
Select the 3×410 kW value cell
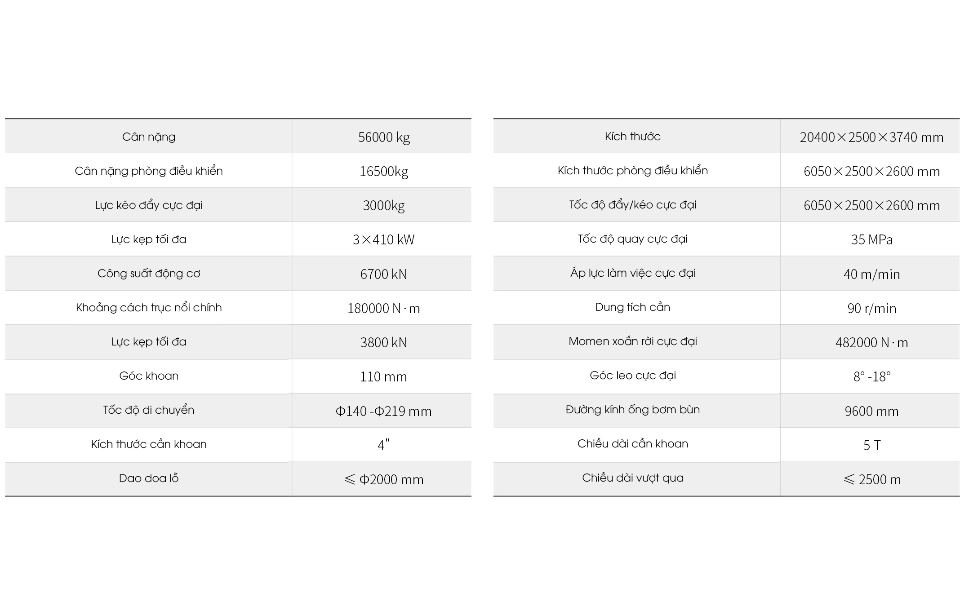[x=383, y=239]
